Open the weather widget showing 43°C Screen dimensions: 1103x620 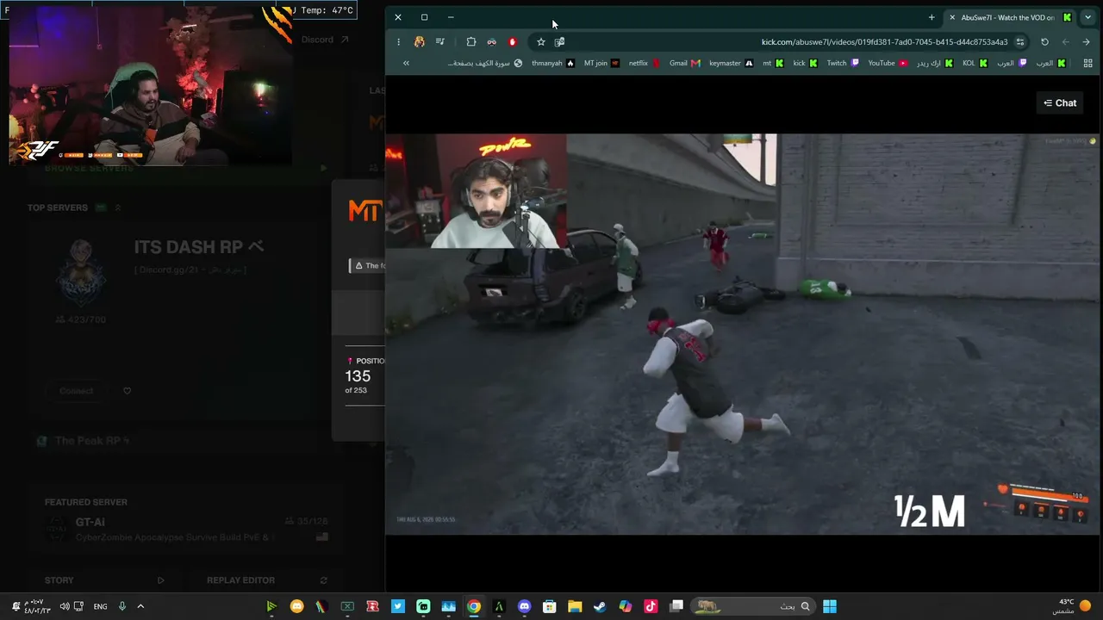click(1071, 606)
